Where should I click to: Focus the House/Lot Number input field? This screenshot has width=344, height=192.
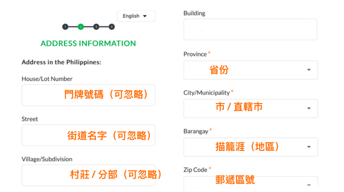pos(88,95)
